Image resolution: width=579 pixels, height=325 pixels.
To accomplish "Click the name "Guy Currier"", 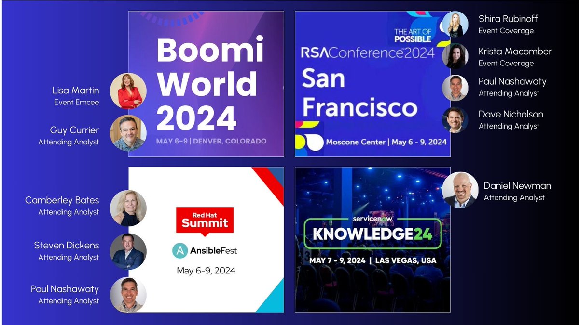I will tap(74, 130).
